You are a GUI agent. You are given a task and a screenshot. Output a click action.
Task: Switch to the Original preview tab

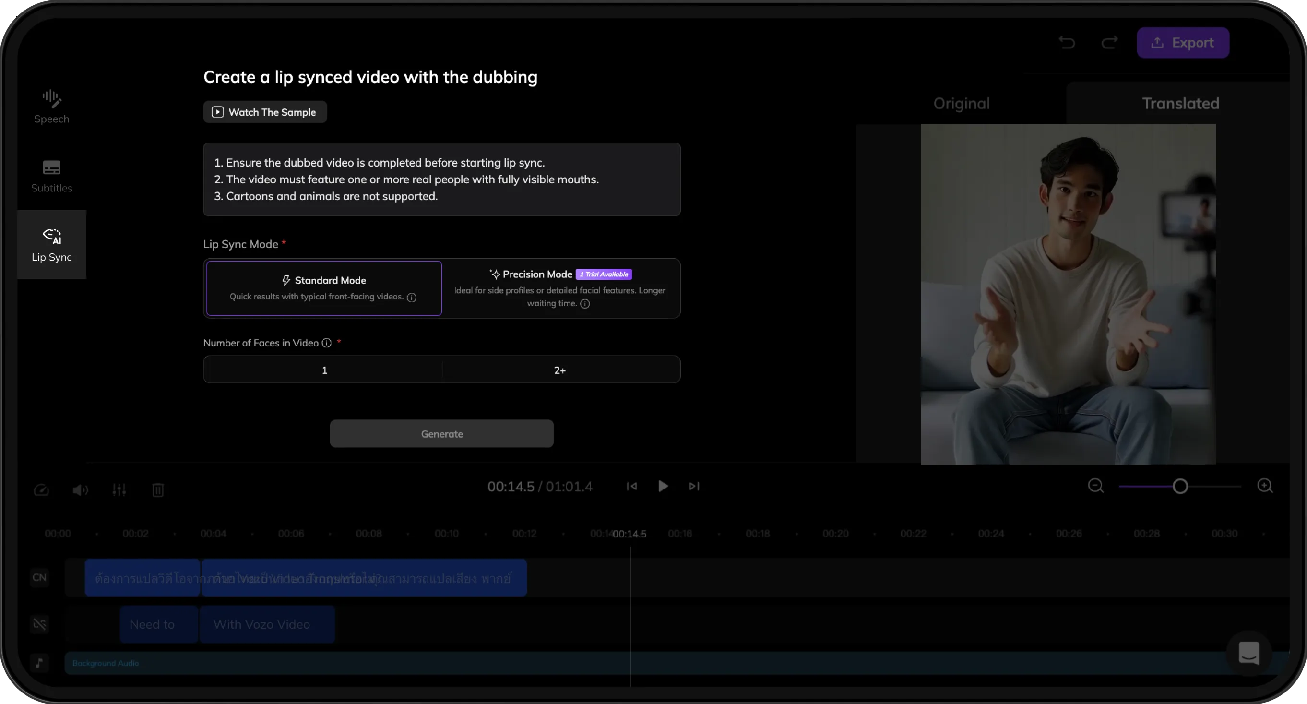click(x=962, y=104)
